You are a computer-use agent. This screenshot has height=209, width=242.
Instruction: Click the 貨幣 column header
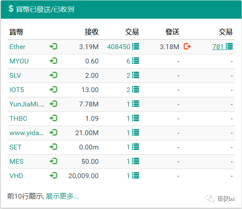[16, 32]
